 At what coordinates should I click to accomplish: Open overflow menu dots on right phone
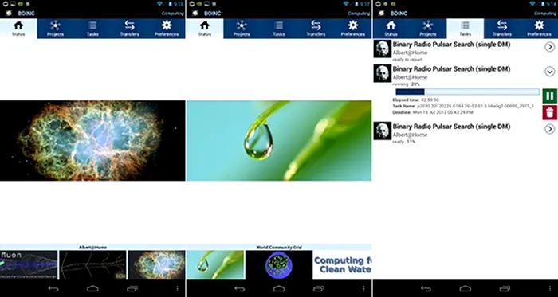coord(550,289)
